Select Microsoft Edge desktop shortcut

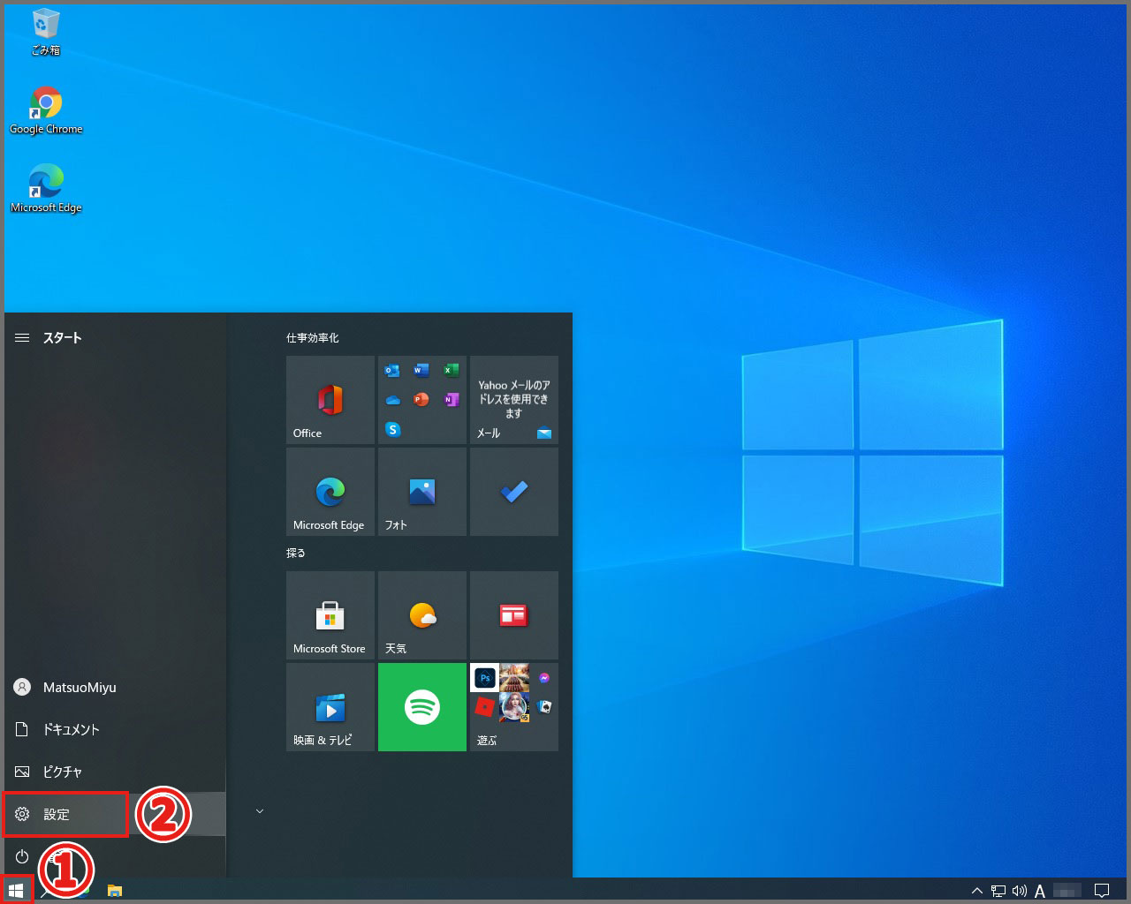(46, 188)
